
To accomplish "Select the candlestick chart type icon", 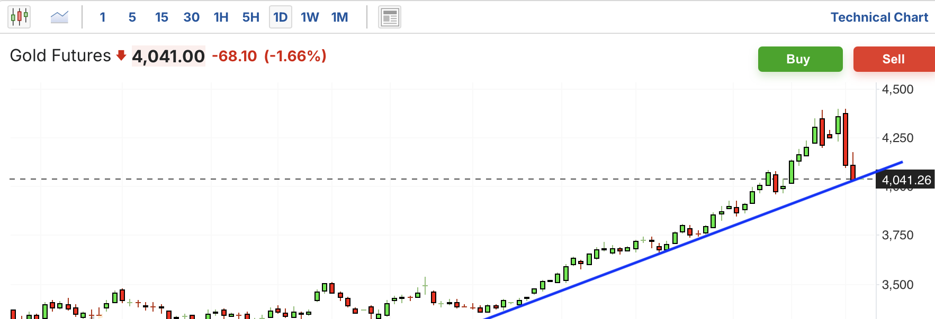I will 19,17.
